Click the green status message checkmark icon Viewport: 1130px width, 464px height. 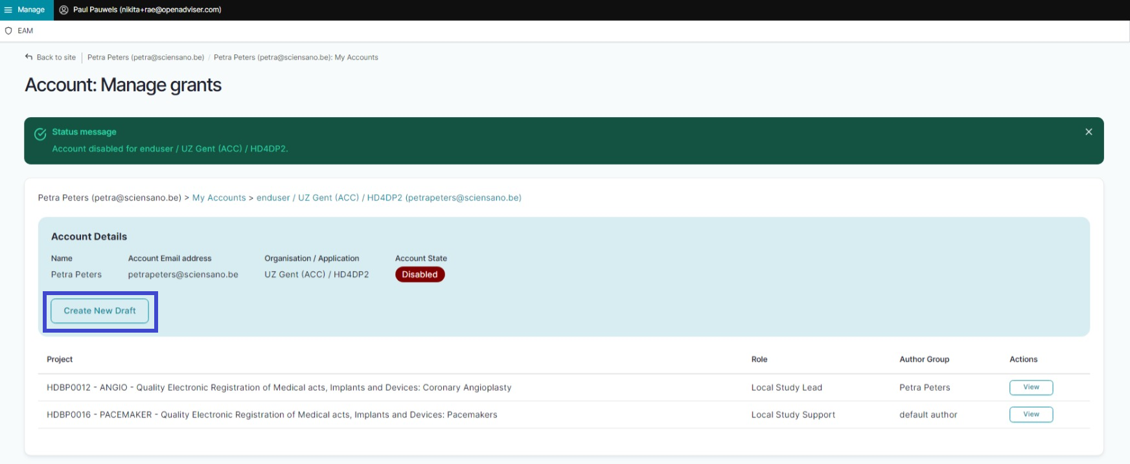pos(40,134)
